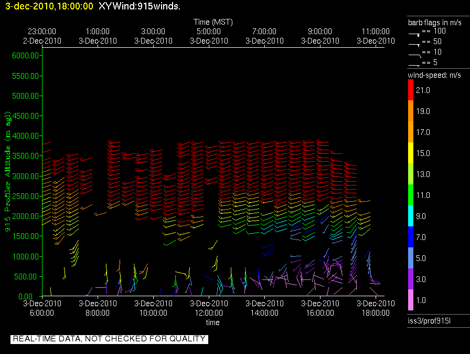
Task: Click the 5 m/s barb flag symbol
Action: pyautogui.click(x=414, y=65)
